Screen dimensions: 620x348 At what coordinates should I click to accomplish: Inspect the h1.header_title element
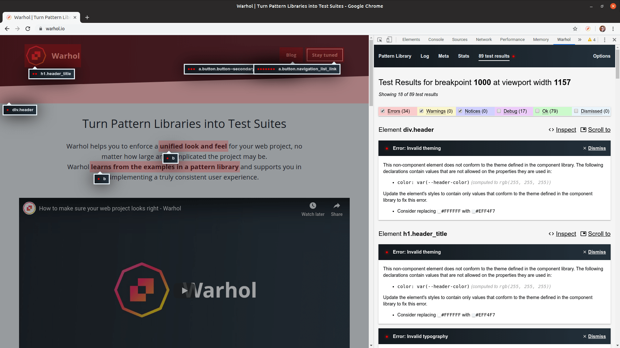pyautogui.click(x=562, y=234)
